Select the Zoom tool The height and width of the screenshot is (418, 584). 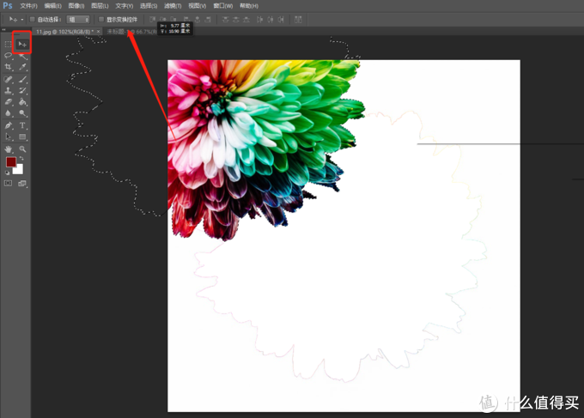pyautogui.click(x=22, y=149)
